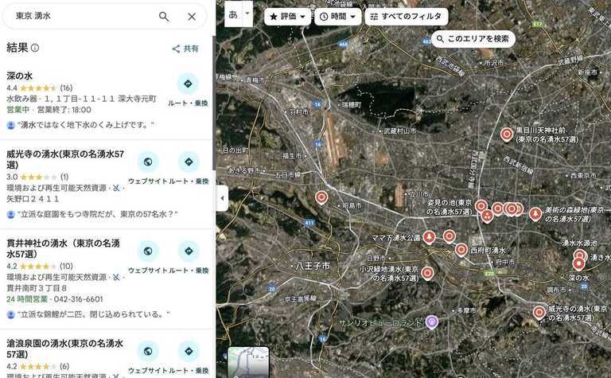611x378 pixels.
Task: Open the website for 滄浪泉園の湧水
Action: tap(148, 351)
